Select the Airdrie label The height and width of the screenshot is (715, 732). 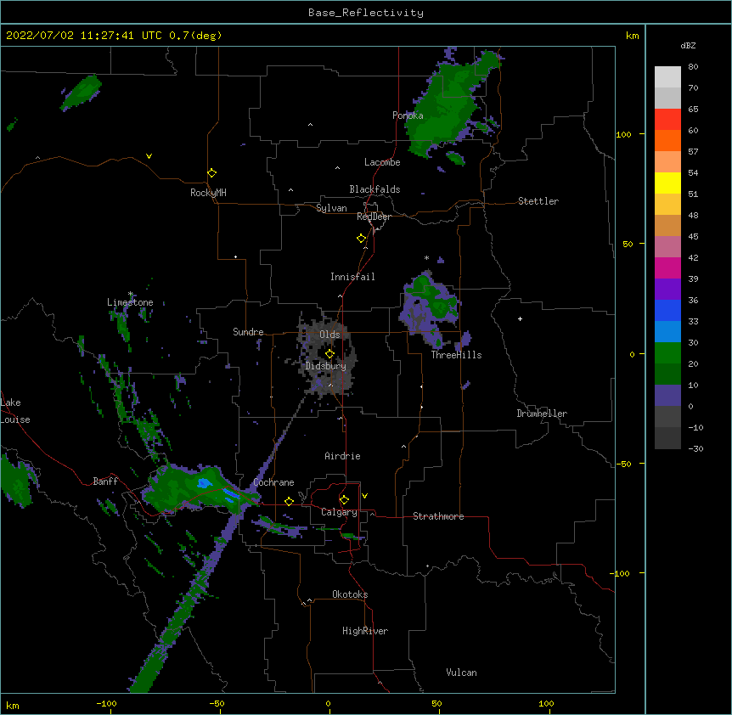click(342, 456)
